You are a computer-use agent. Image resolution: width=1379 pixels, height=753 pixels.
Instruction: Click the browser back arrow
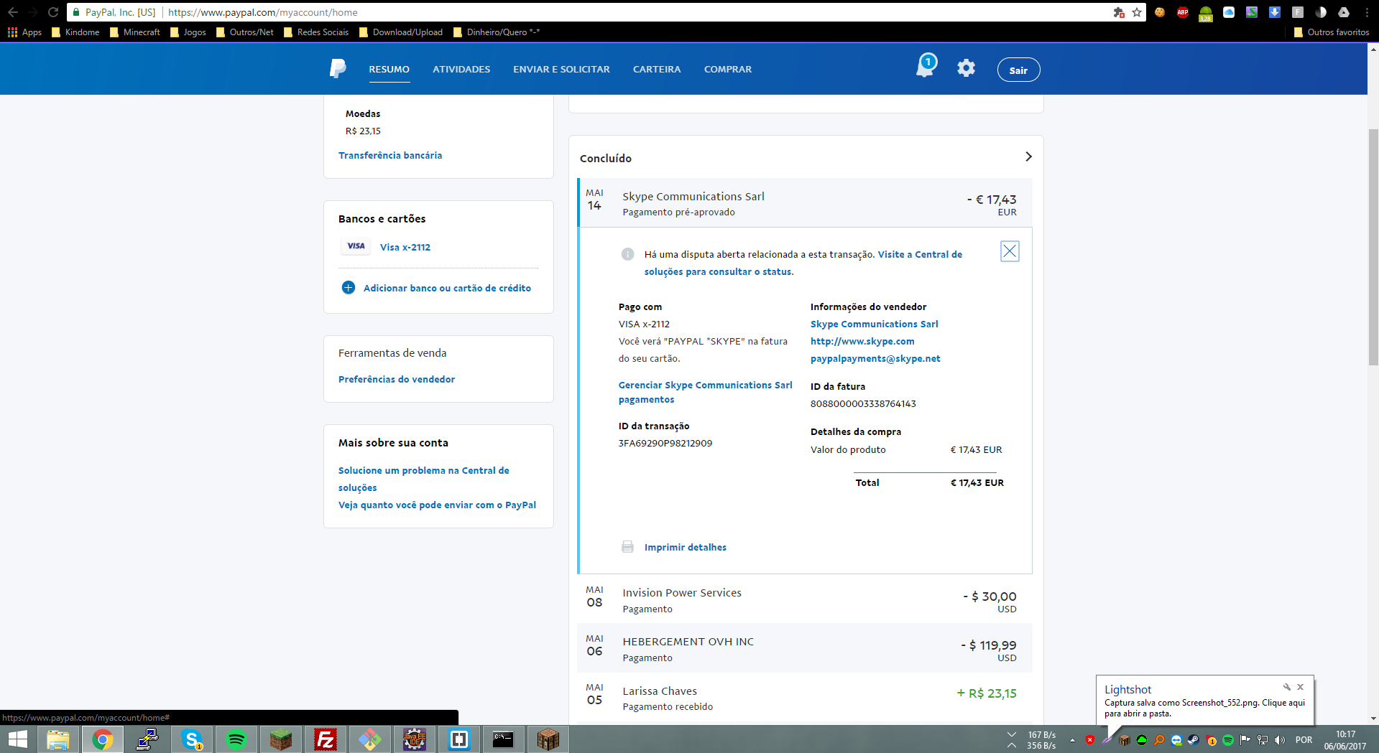coord(12,12)
